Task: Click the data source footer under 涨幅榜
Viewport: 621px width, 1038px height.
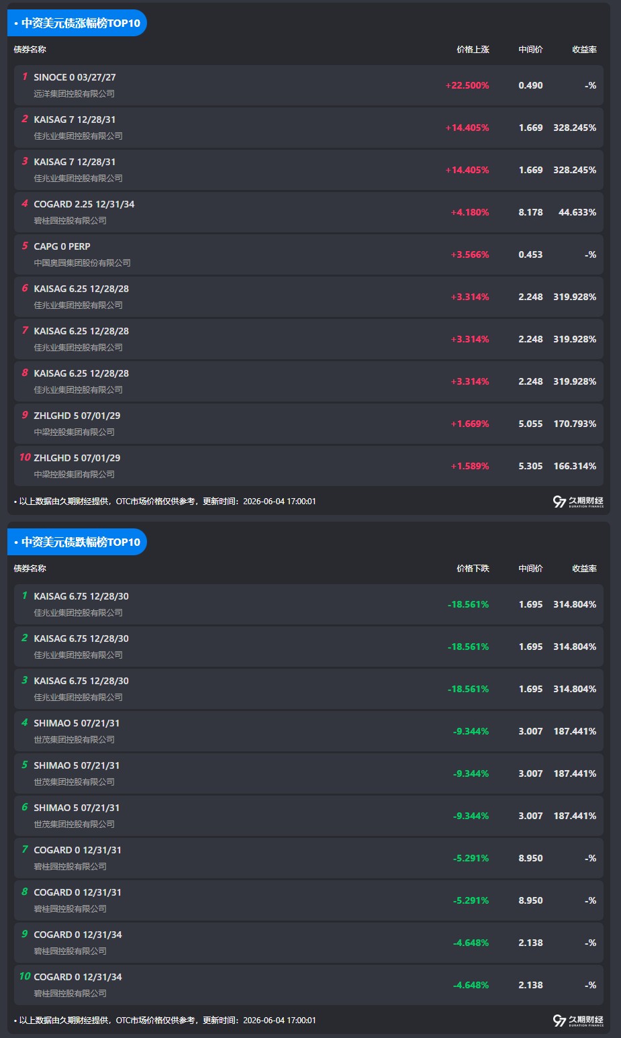Action: [x=165, y=502]
